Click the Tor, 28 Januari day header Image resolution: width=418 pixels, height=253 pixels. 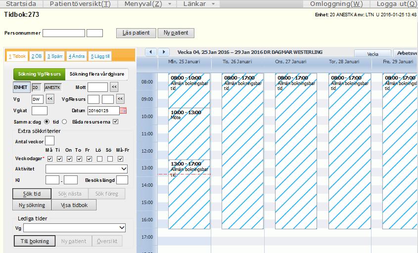344,61
